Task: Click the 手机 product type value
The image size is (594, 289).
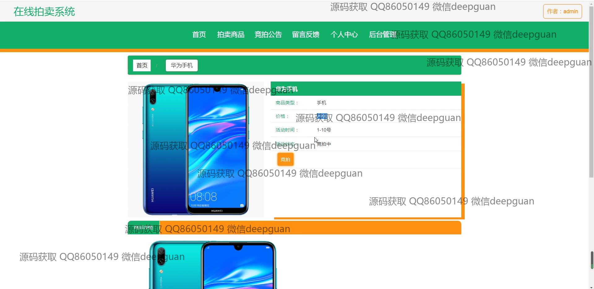Action: click(x=321, y=103)
